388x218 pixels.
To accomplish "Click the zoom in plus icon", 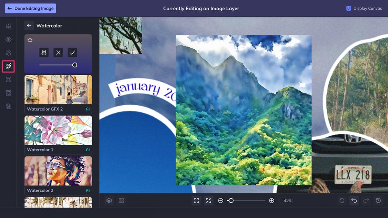I will point(271,201).
